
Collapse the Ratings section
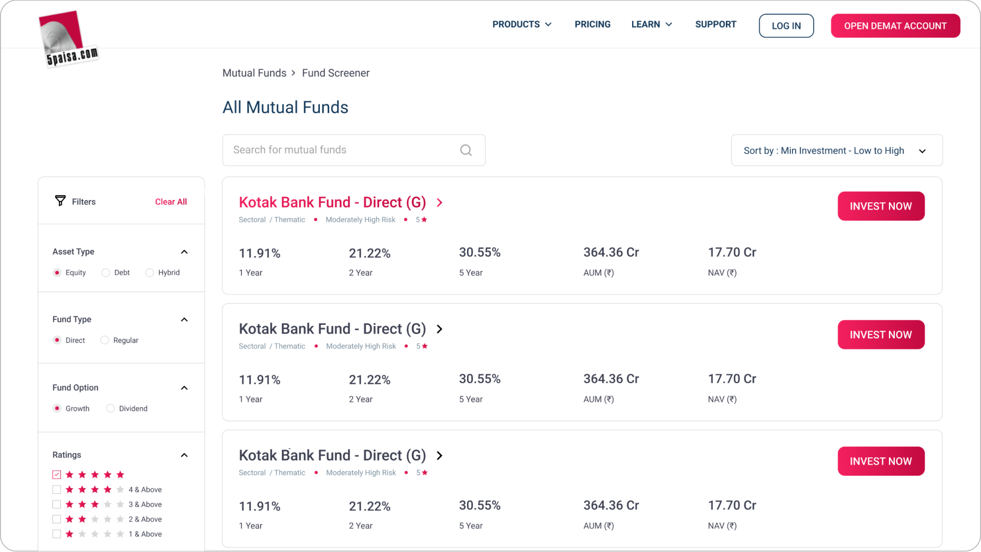tap(184, 455)
